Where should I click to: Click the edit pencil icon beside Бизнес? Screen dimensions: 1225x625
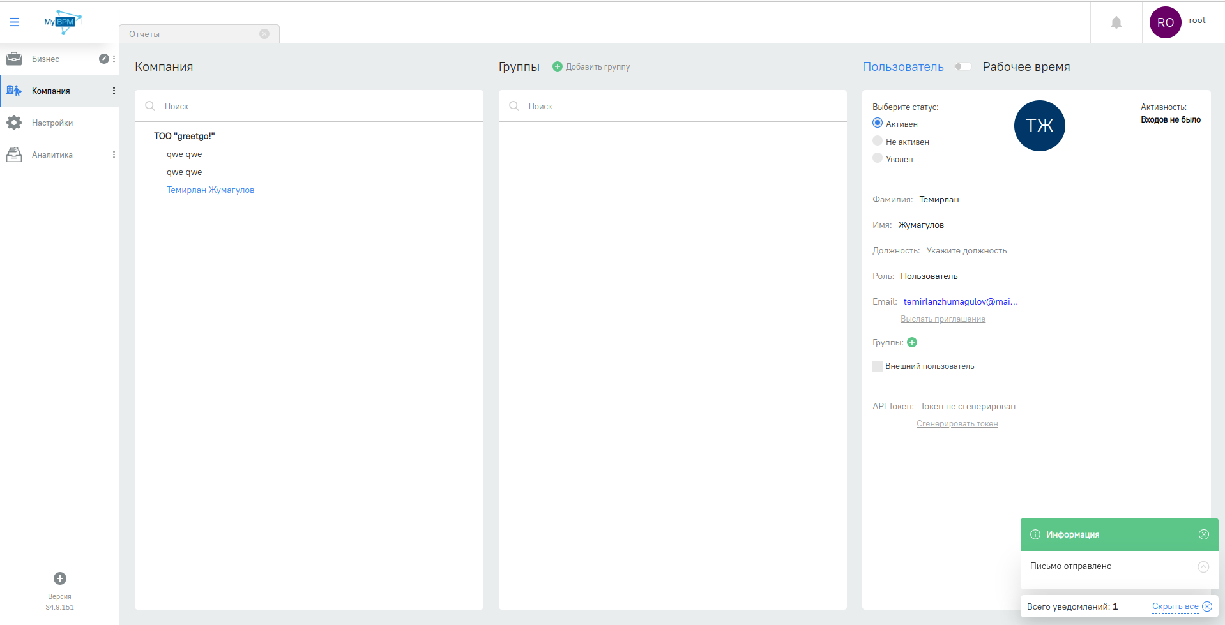point(103,59)
